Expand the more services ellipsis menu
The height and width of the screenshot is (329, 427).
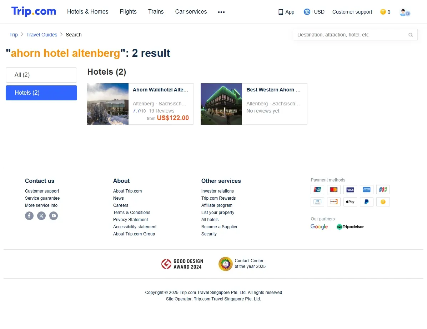pos(221,12)
